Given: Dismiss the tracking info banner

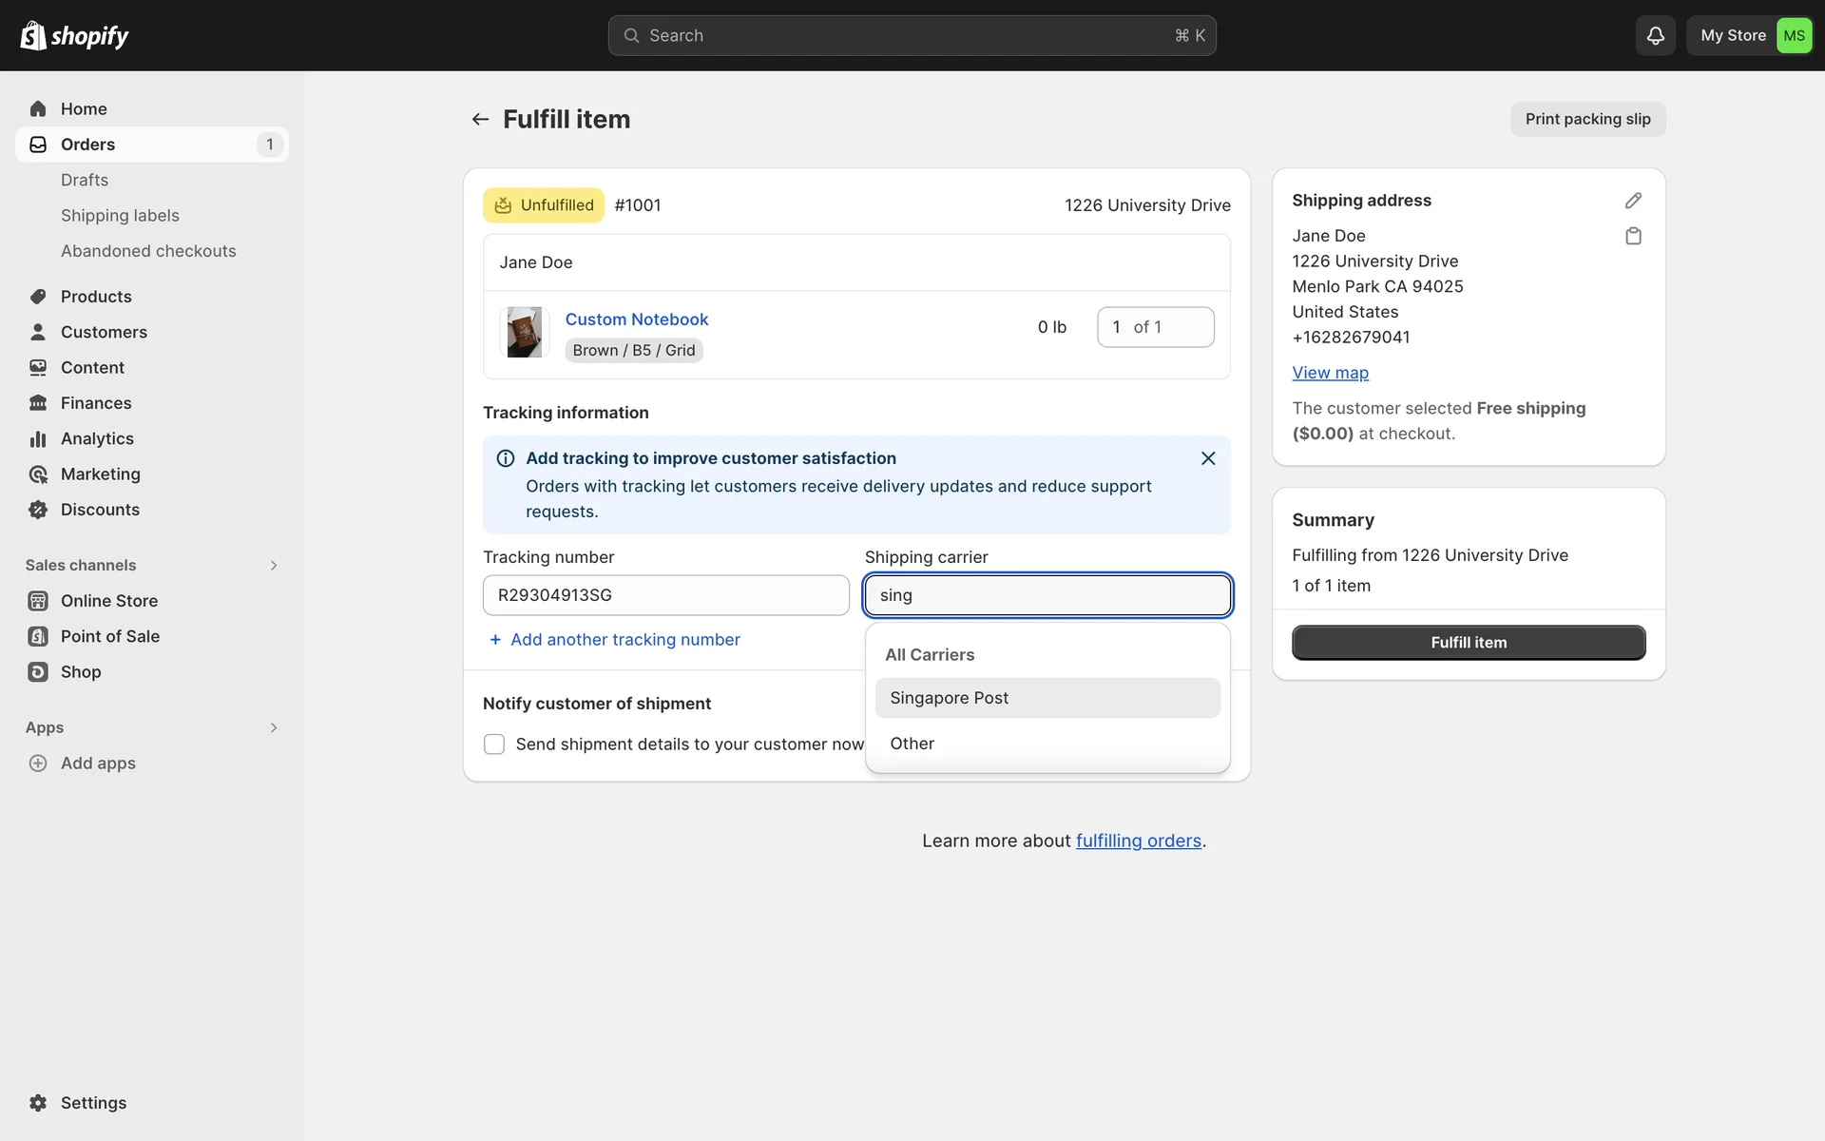Looking at the screenshot, I should [1207, 458].
